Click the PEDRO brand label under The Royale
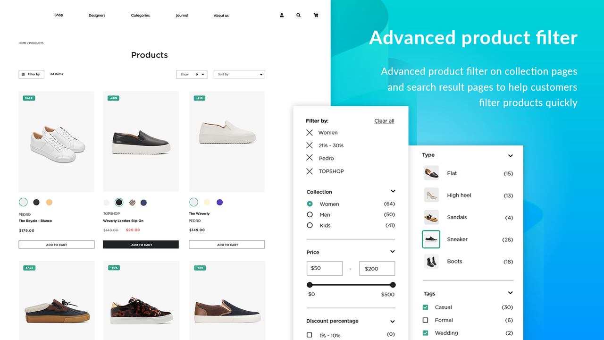The width and height of the screenshot is (604, 340). click(25, 214)
